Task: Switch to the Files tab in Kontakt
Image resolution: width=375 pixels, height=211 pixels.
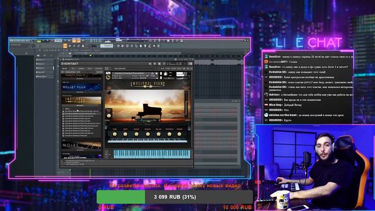Action: click(73, 69)
